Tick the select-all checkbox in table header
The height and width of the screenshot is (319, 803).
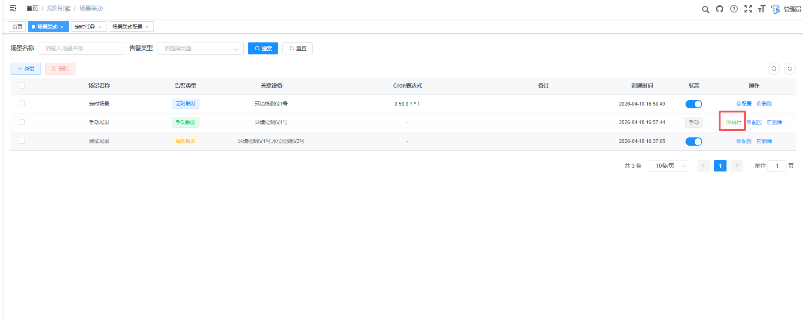tap(22, 85)
